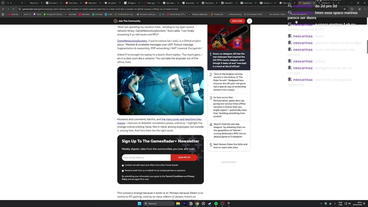The height and width of the screenshot is (207, 368).
Task: Open the 'UK legal ac' tab
Action: pos(132,3)
